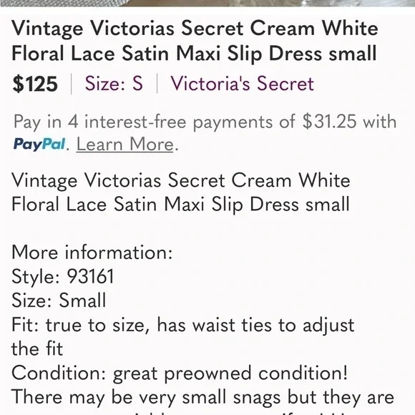Viewport: 415px width, 415px height.
Task: Click Maxi Slip Dress in description paragraph
Action: [230, 205]
